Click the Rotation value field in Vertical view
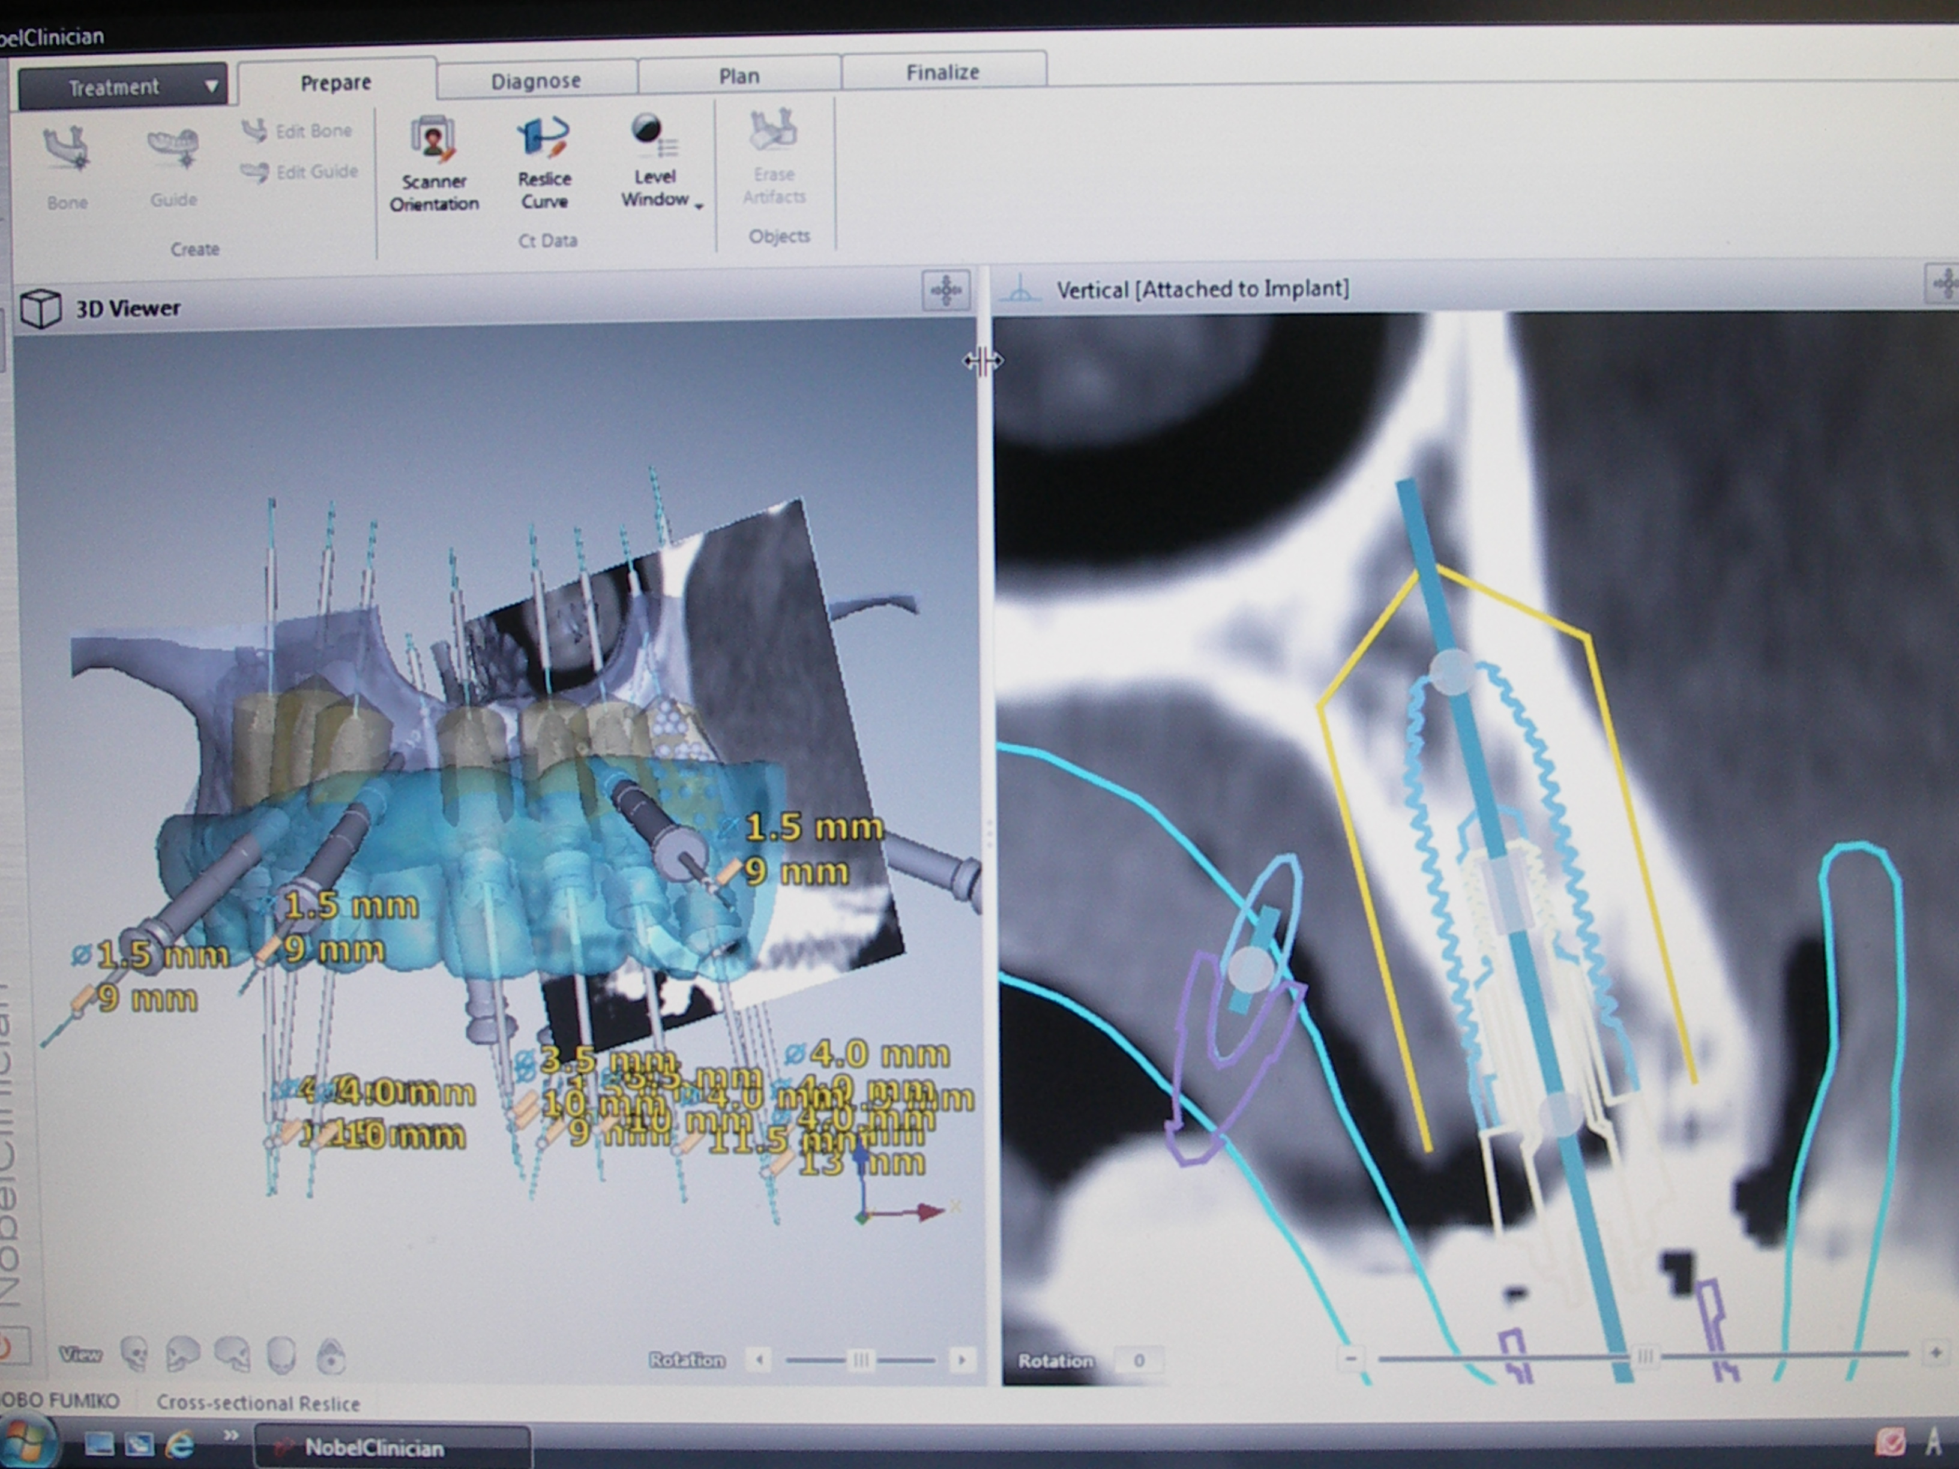 [x=1139, y=1360]
